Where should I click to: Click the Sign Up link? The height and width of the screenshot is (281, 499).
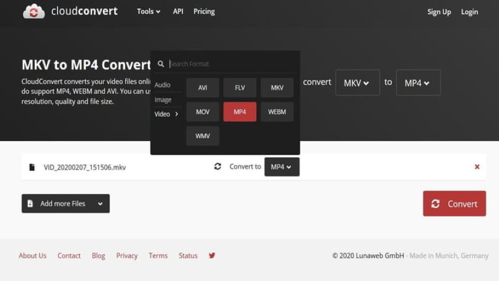pos(439,12)
